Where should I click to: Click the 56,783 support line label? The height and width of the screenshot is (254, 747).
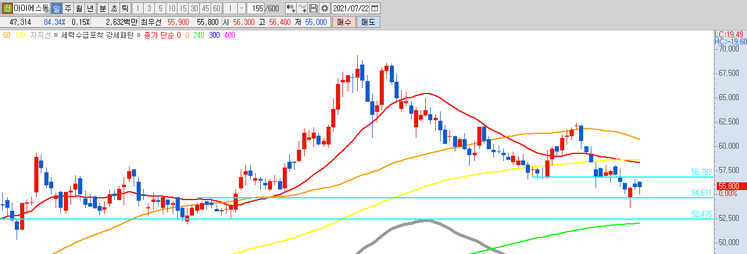pos(701,172)
